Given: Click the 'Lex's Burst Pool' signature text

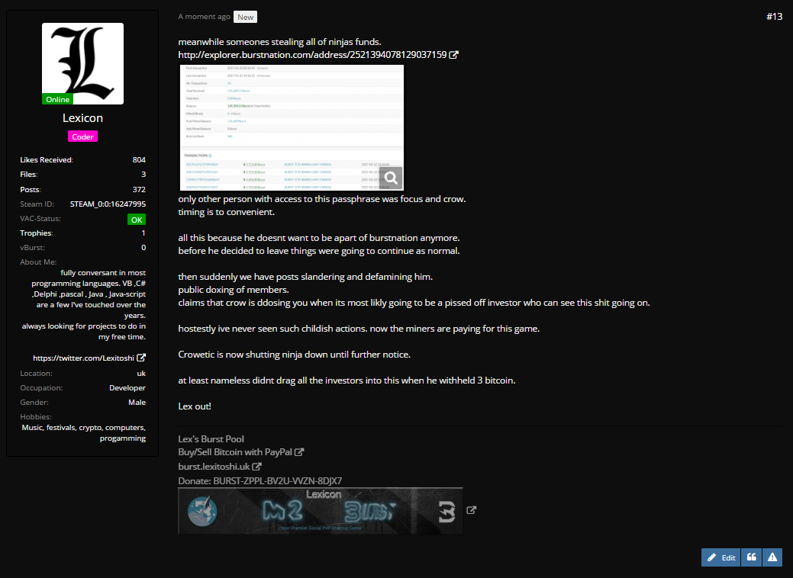Looking at the screenshot, I should (x=211, y=439).
